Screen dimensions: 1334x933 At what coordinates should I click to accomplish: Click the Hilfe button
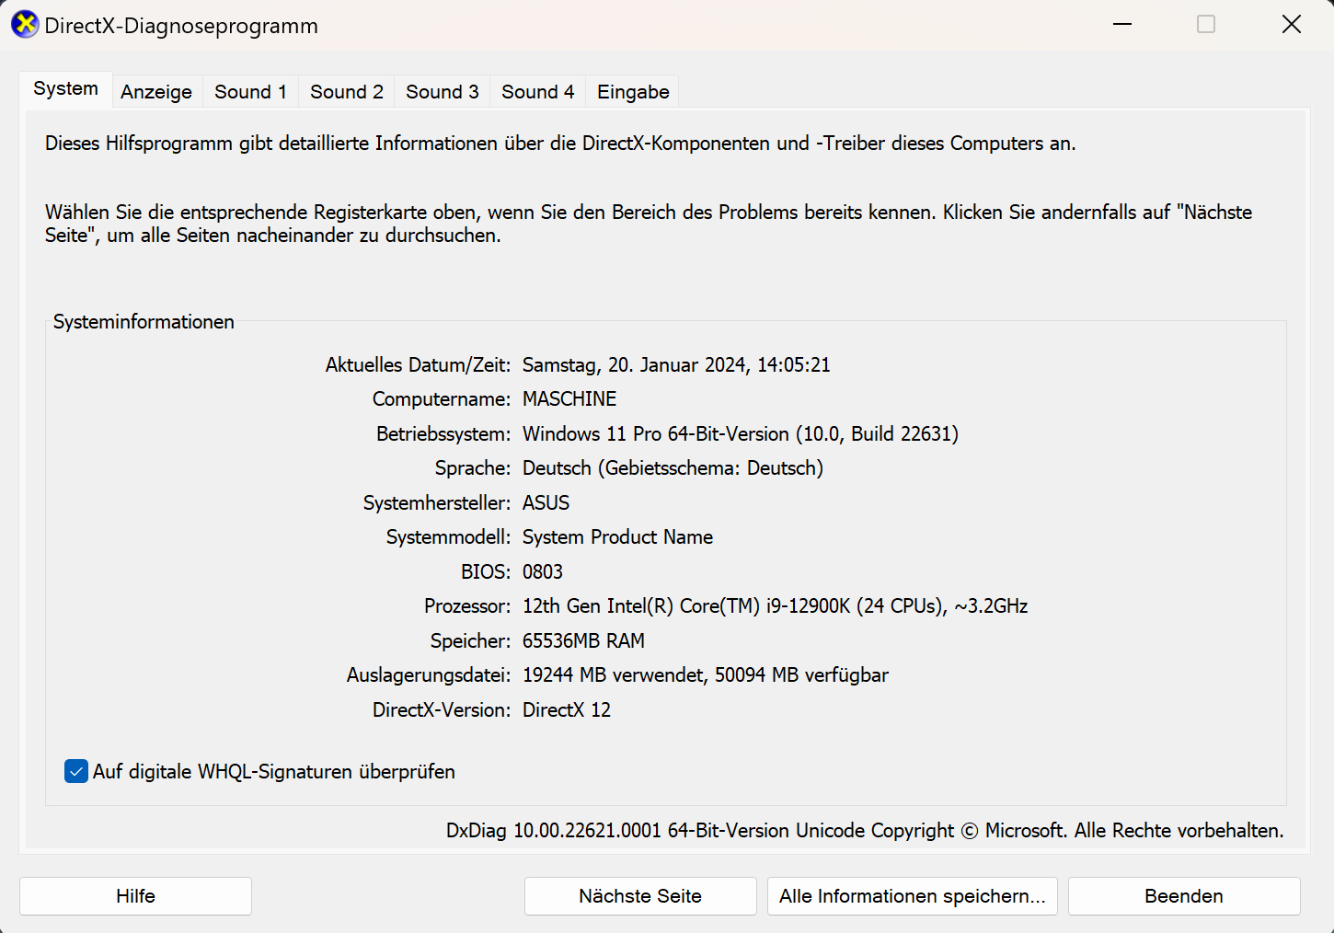click(135, 896)
